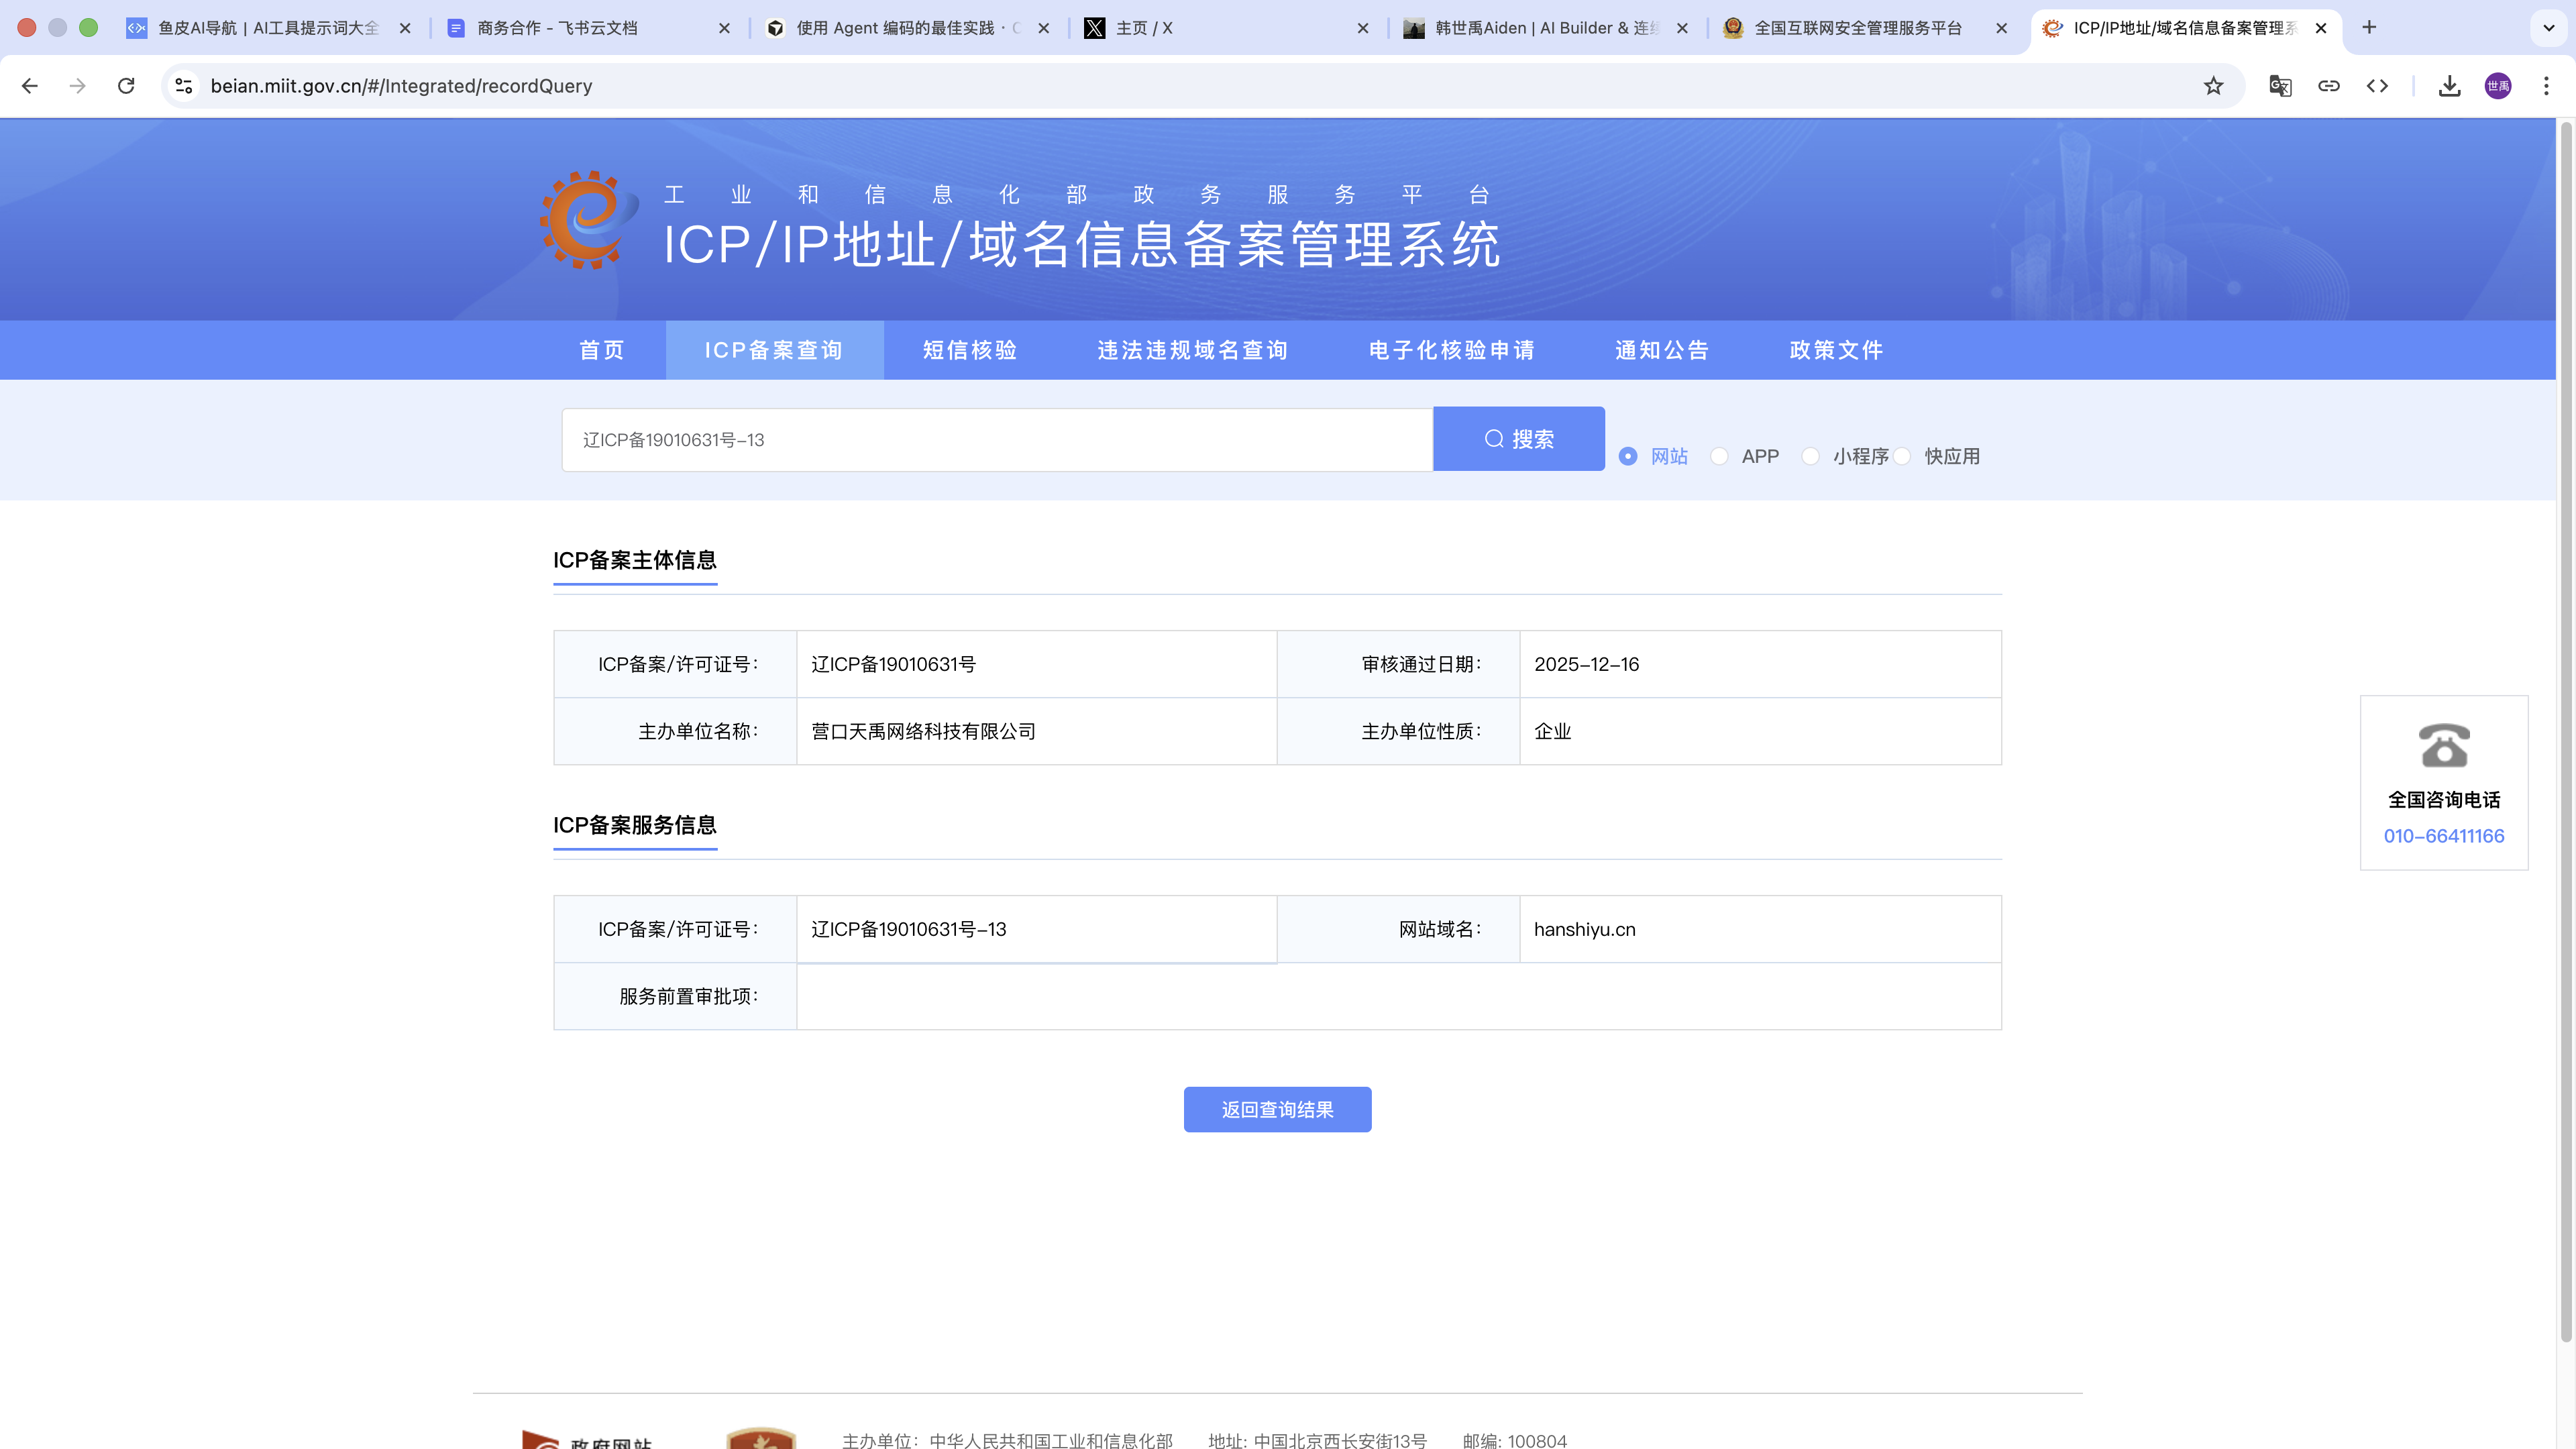Click the 搜索 button
This screenshot has height=1449, width=2576.
point(1518,439)
